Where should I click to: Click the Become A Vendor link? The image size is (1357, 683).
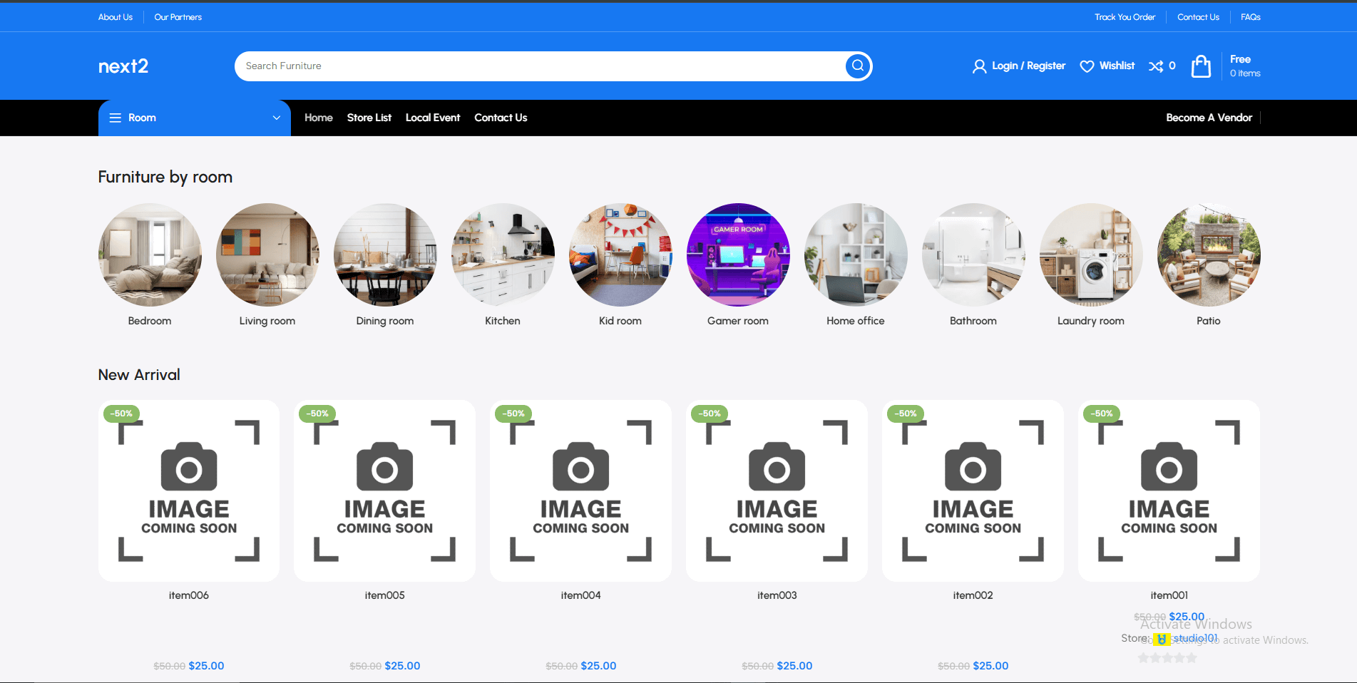tap(1209, 118)
